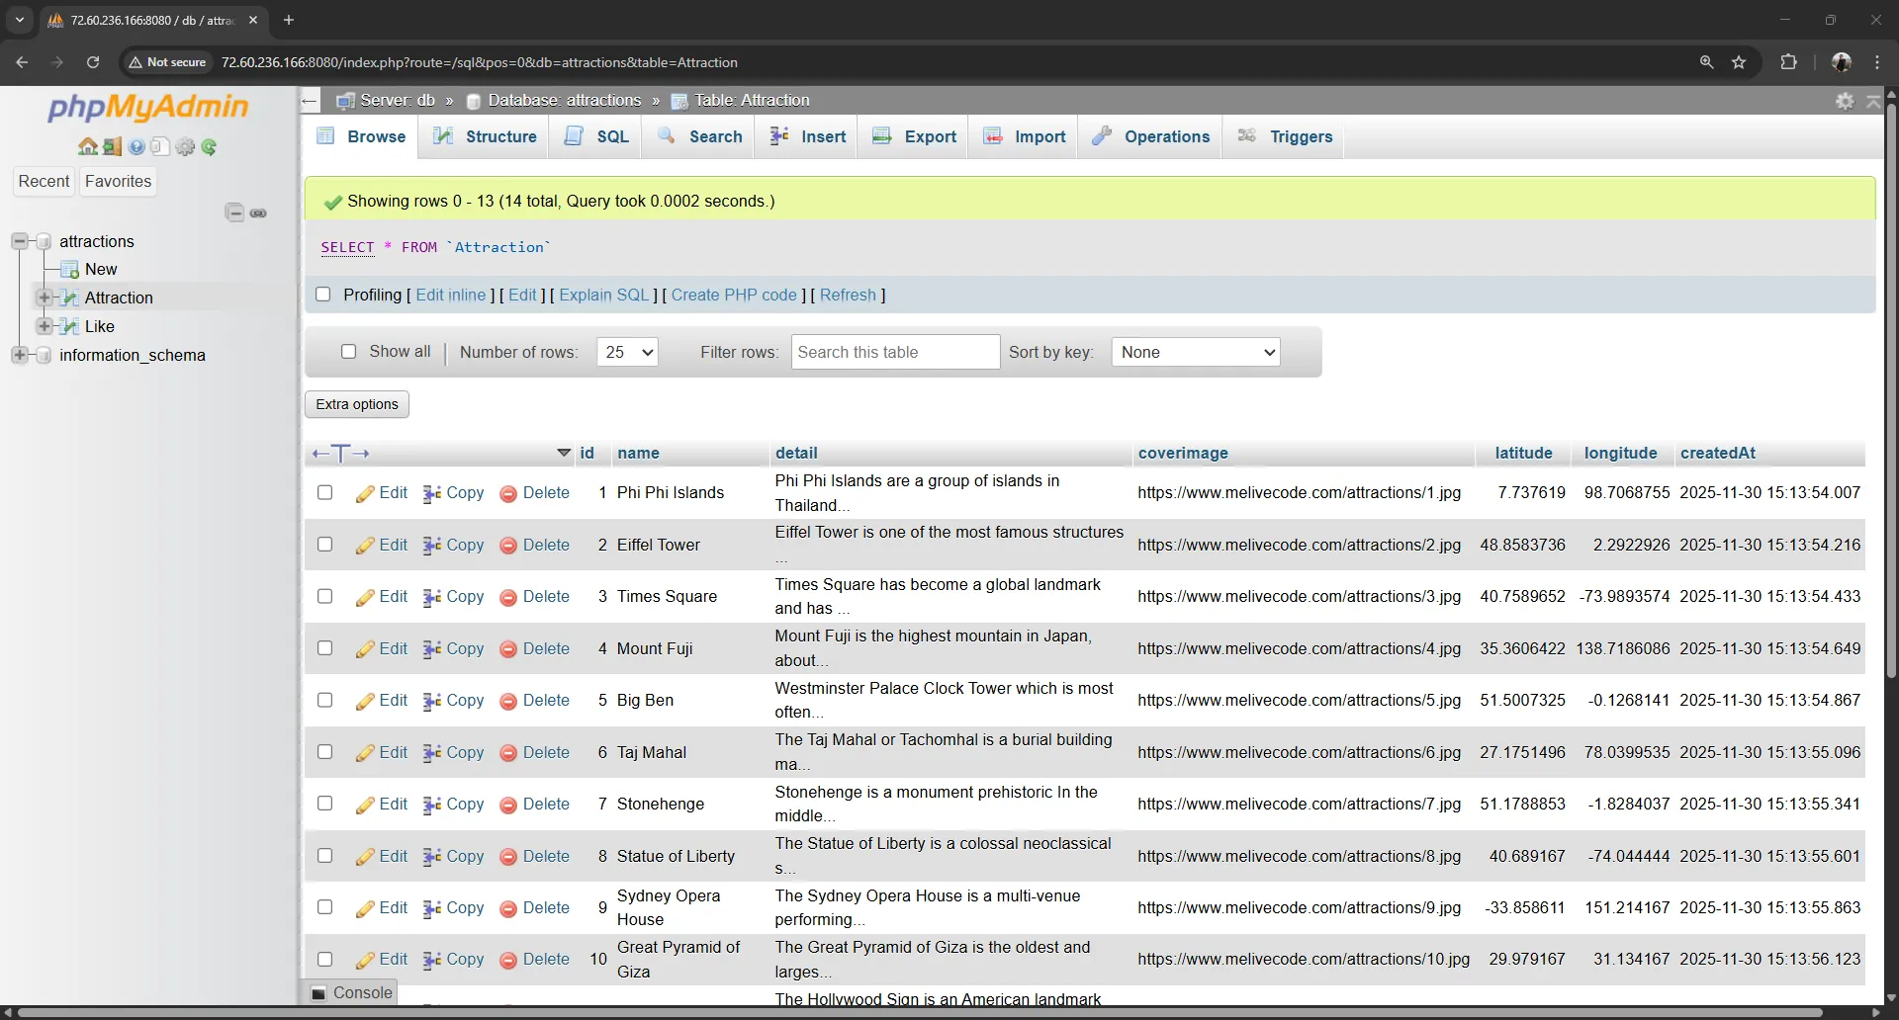This screenshot has height=1020, width=1899.
Task: Click the log out icon in the sidebar
Action: [x=112, y=146]
